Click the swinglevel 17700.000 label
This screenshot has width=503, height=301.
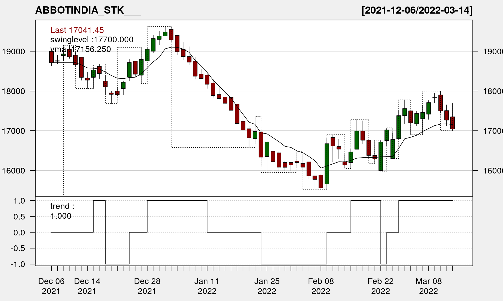click(x=92, y=39)
